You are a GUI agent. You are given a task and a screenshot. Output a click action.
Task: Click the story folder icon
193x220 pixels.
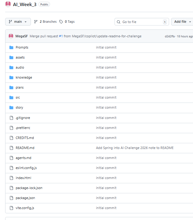[11, 107]
